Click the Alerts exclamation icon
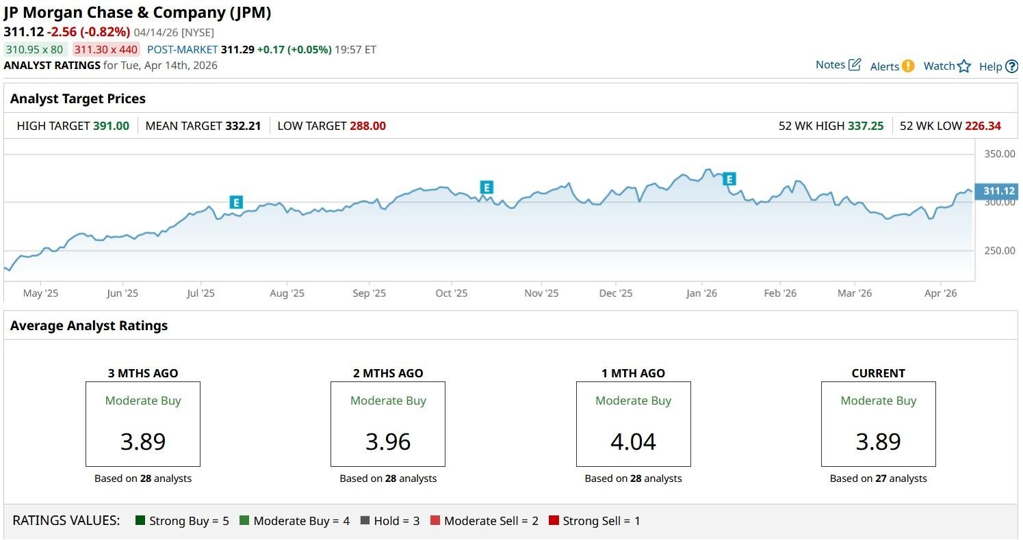The width and height of the screenshot is (1023, 540). [x=908, y=66]
